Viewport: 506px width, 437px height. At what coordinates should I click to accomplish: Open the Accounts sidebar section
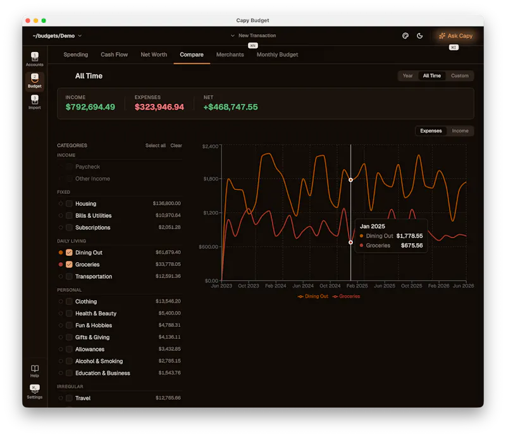[x=35, y=60]
